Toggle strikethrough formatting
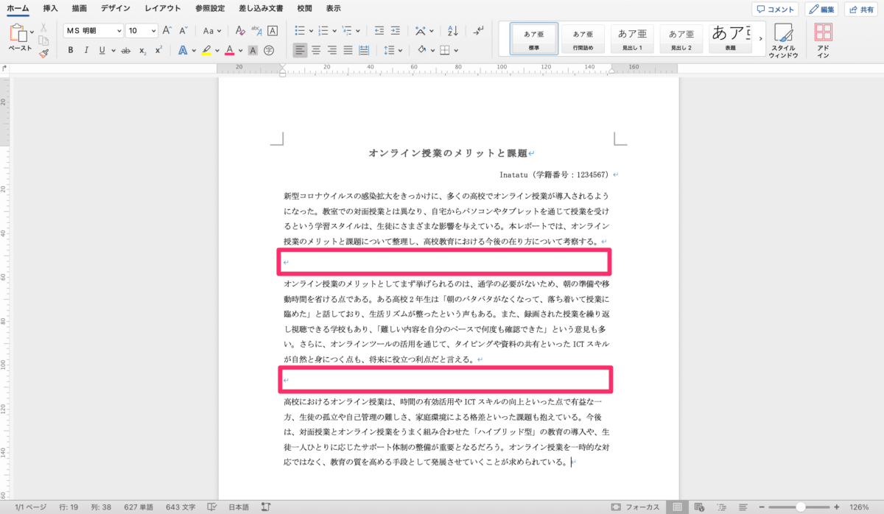Image resolution: width=884 pixels, height=514 pixels. [125, 50]
